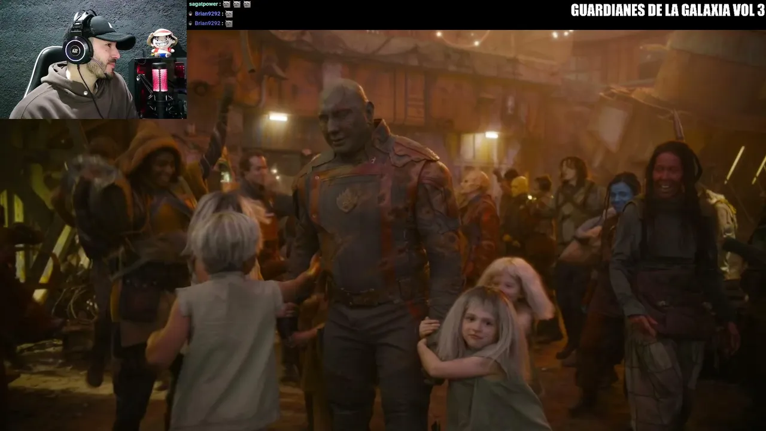The image size is (766, 431).
Task: Click the upper Brian9292 username in chat
Action: [208, 14]
